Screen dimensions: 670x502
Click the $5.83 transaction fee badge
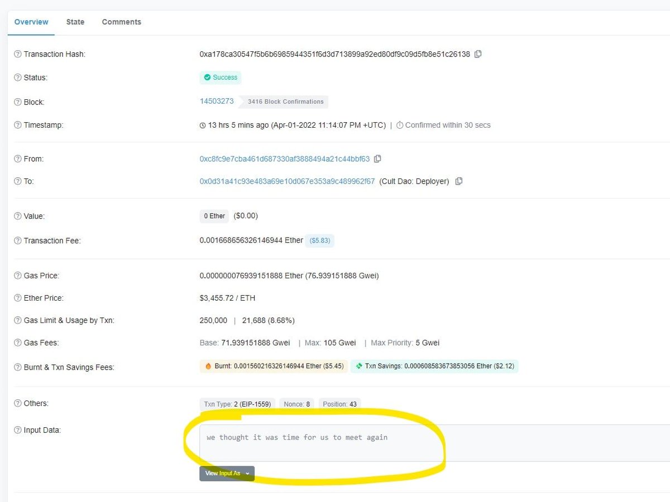[319, 241]
